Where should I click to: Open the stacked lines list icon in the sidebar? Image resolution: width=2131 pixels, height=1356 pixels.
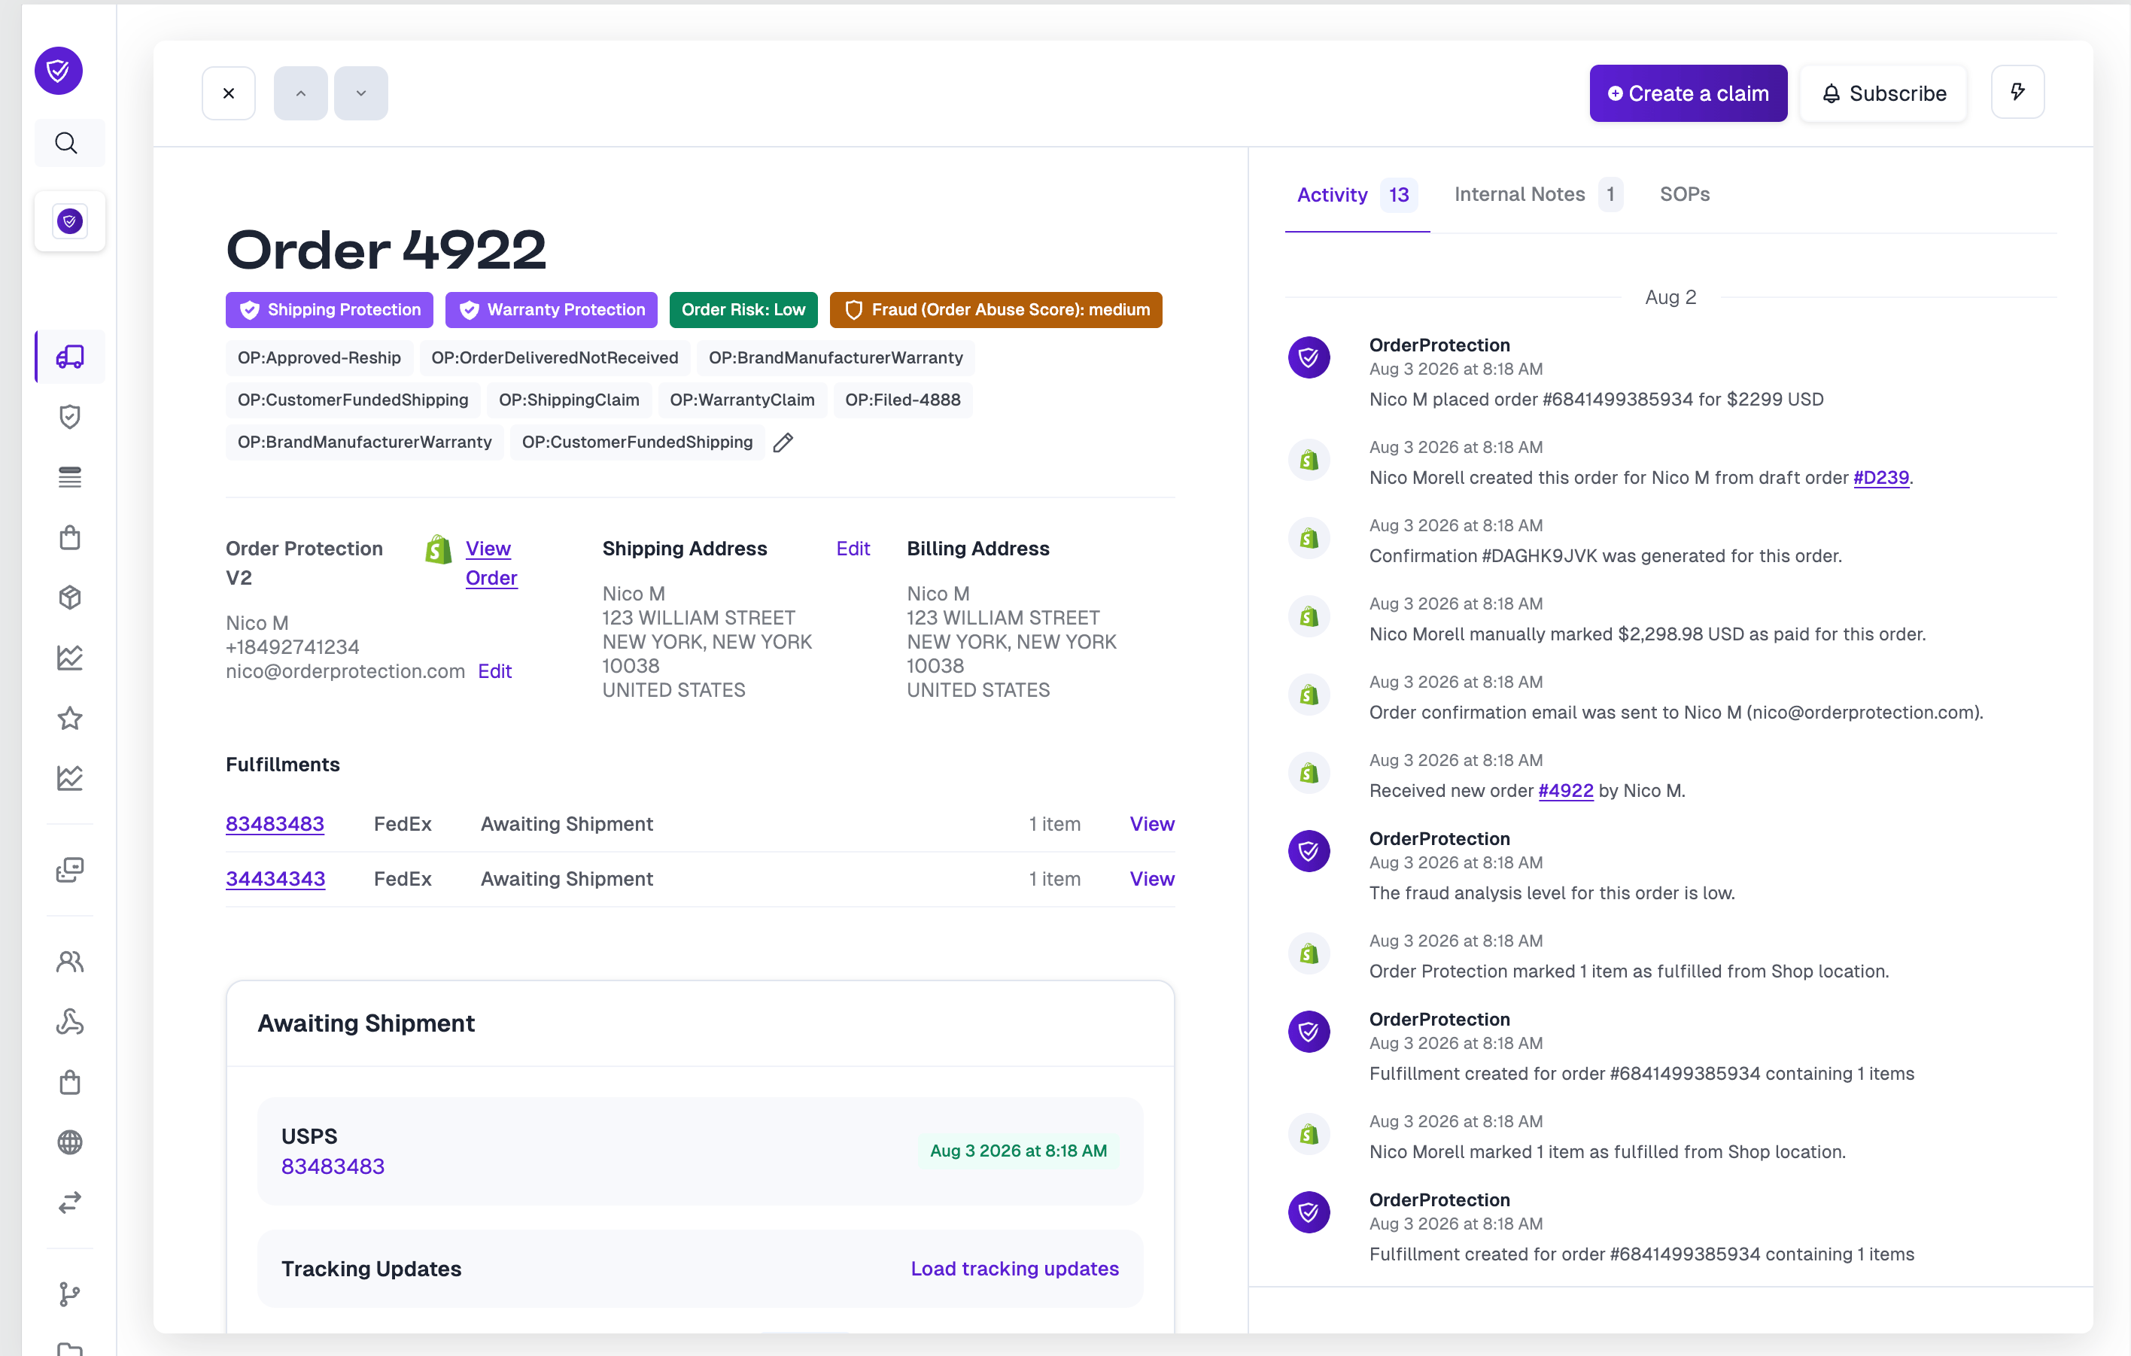click(x=70, y=477)
